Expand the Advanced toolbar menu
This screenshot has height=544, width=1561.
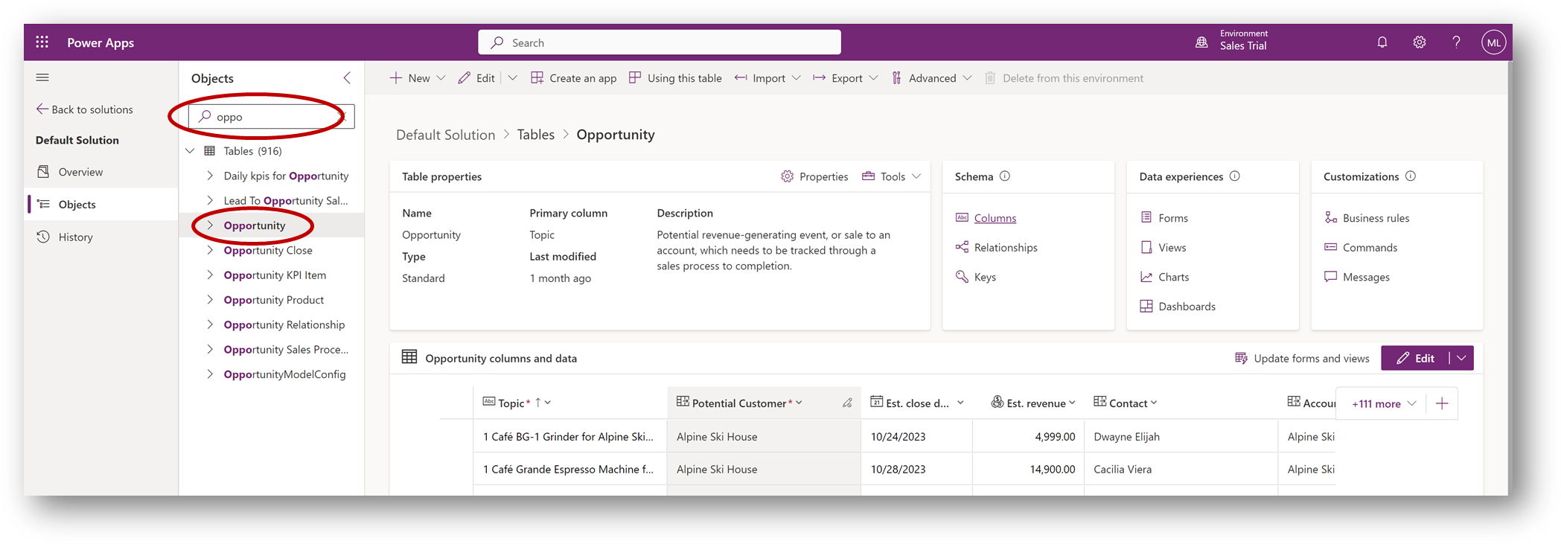(932, 78)
